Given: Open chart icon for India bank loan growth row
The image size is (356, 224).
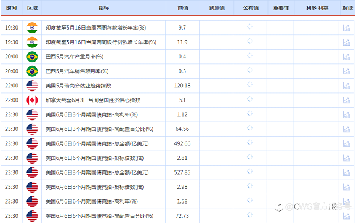Looking at the screenshot, I should point(346,42).
